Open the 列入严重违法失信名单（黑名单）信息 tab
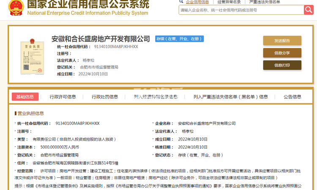This screenshot has height=190, width=317. [231, 97]
